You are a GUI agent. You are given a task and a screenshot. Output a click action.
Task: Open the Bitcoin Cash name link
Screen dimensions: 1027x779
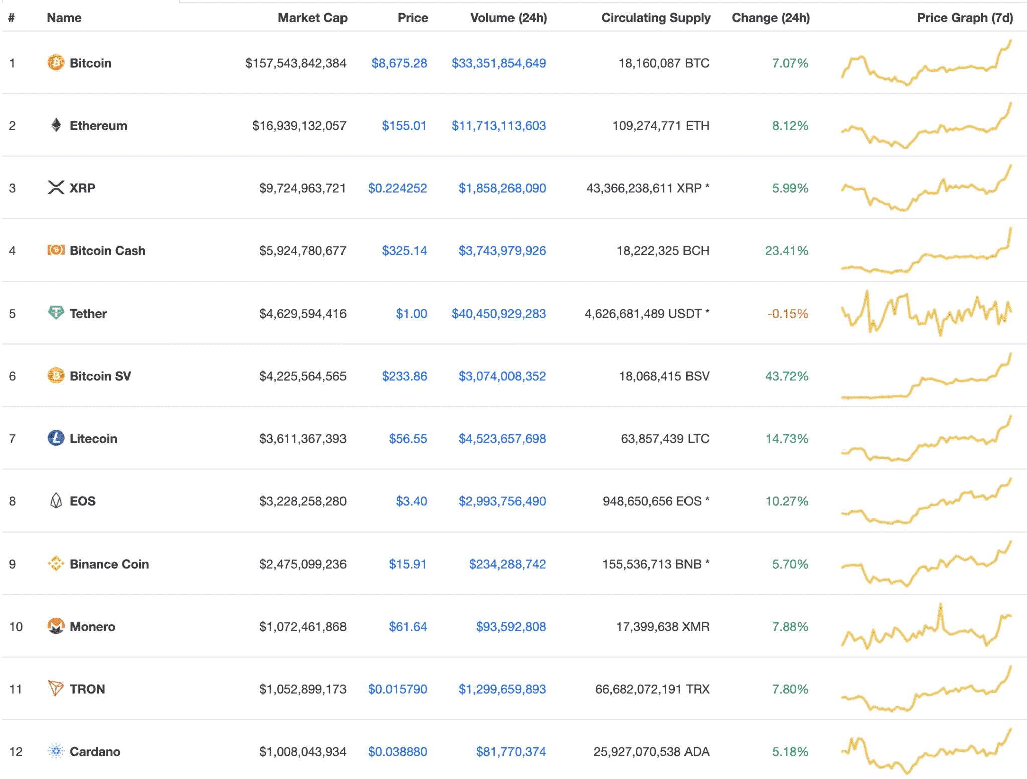pyautogui.click(x=107, y=250)
